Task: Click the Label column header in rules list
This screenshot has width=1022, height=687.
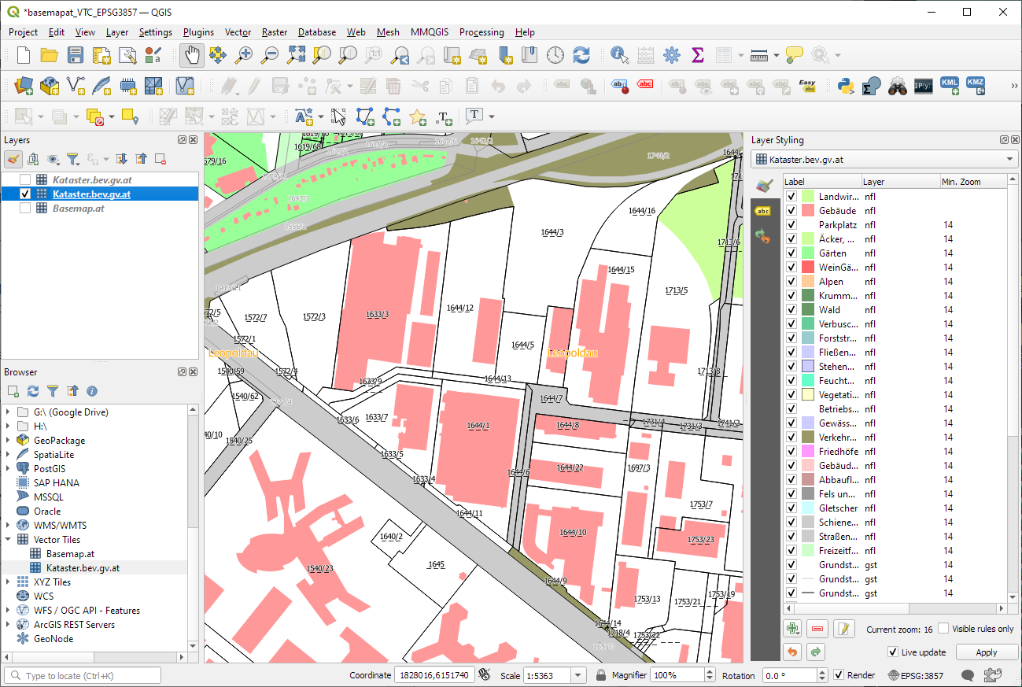Action: (822, 182)
